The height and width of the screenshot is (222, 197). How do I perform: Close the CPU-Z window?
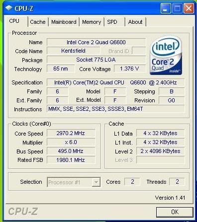(x=189, y=8)
